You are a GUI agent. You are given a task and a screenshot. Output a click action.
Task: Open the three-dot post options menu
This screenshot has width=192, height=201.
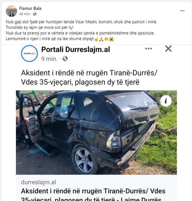(182, 11)
